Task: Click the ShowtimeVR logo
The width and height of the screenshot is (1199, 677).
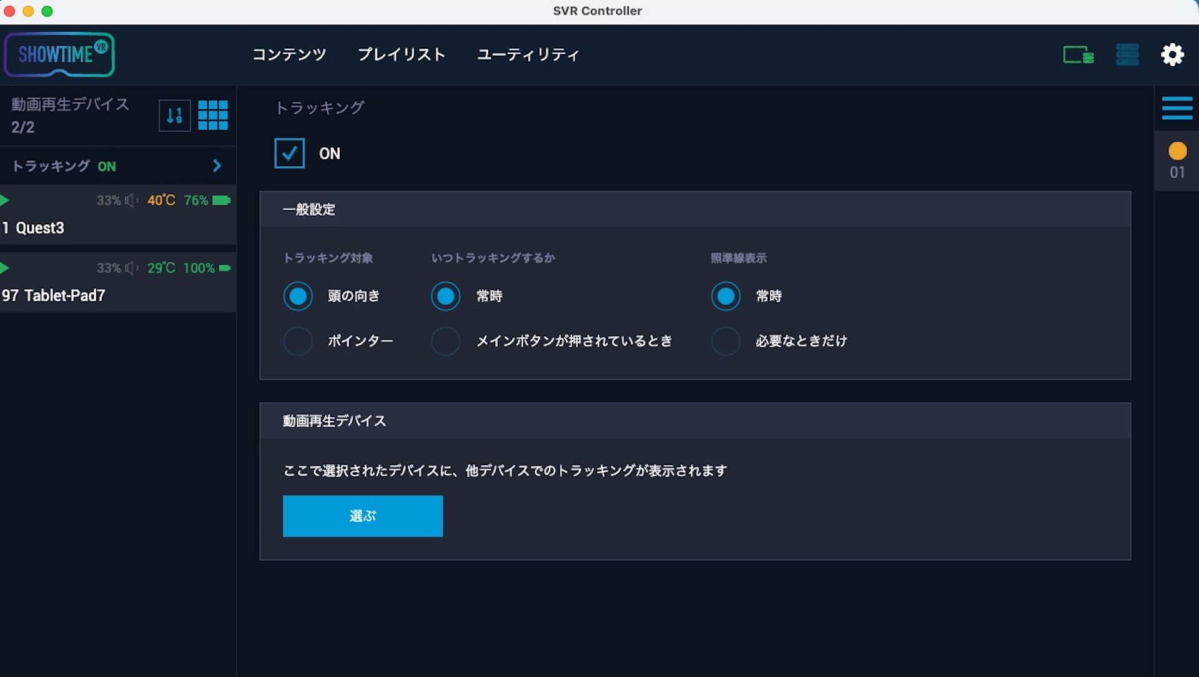Action: (x=59, y=55)
